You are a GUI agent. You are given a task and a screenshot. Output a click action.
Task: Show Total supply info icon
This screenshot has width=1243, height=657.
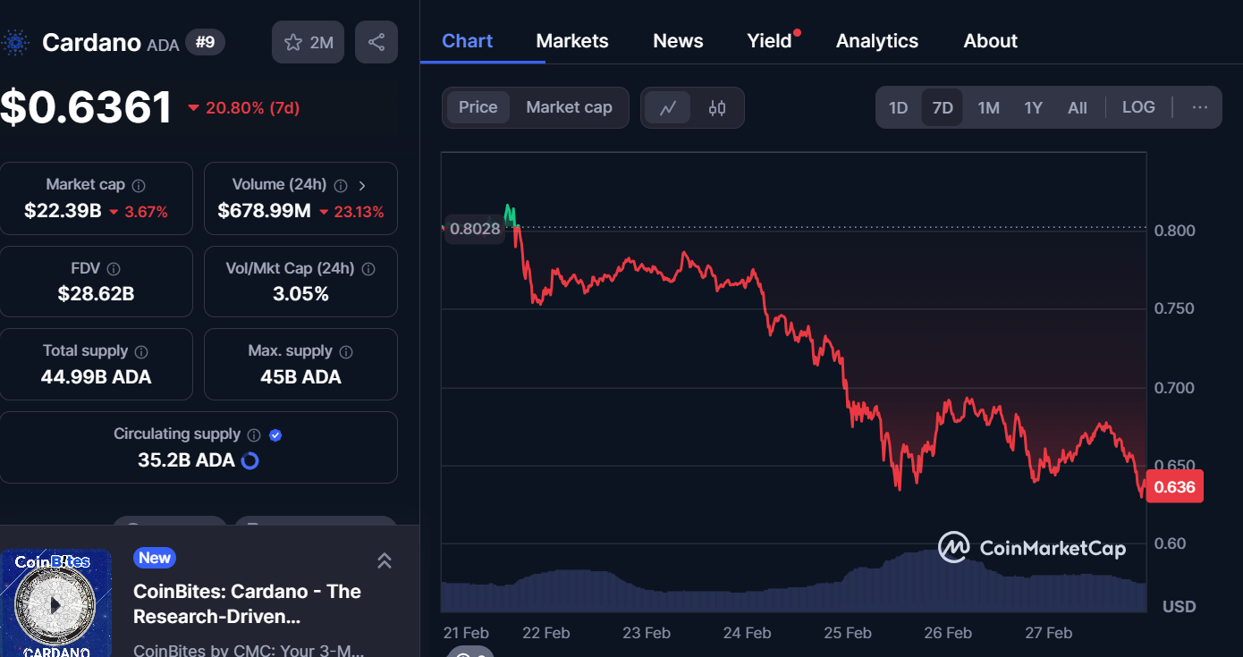[x=141, y=351]
